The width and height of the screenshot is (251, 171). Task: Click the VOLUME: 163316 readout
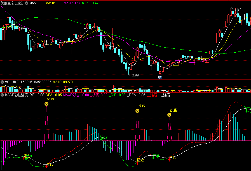(18, 82)
